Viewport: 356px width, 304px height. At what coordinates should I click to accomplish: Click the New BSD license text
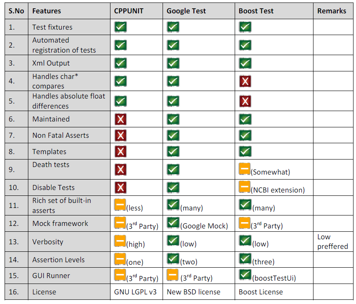click(x=193, y=292)
